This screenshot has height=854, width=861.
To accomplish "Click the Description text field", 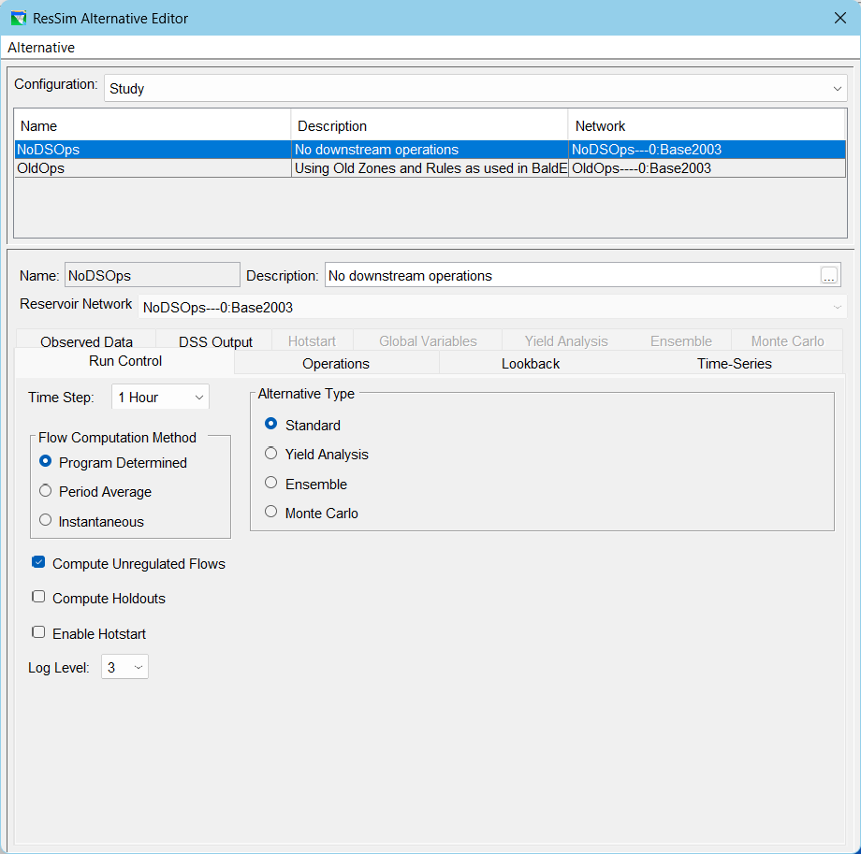I will pos(569,275).
